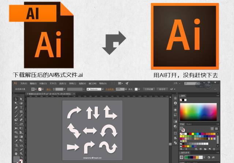This screenshot has width=234, height=163.
Task: Activate the Artboard tool
Action: pyautogui.click(x=16, y=149)
